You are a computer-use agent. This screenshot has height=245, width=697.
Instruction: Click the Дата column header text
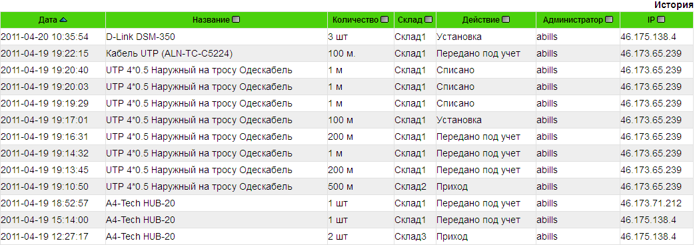(x=48, y=20)
